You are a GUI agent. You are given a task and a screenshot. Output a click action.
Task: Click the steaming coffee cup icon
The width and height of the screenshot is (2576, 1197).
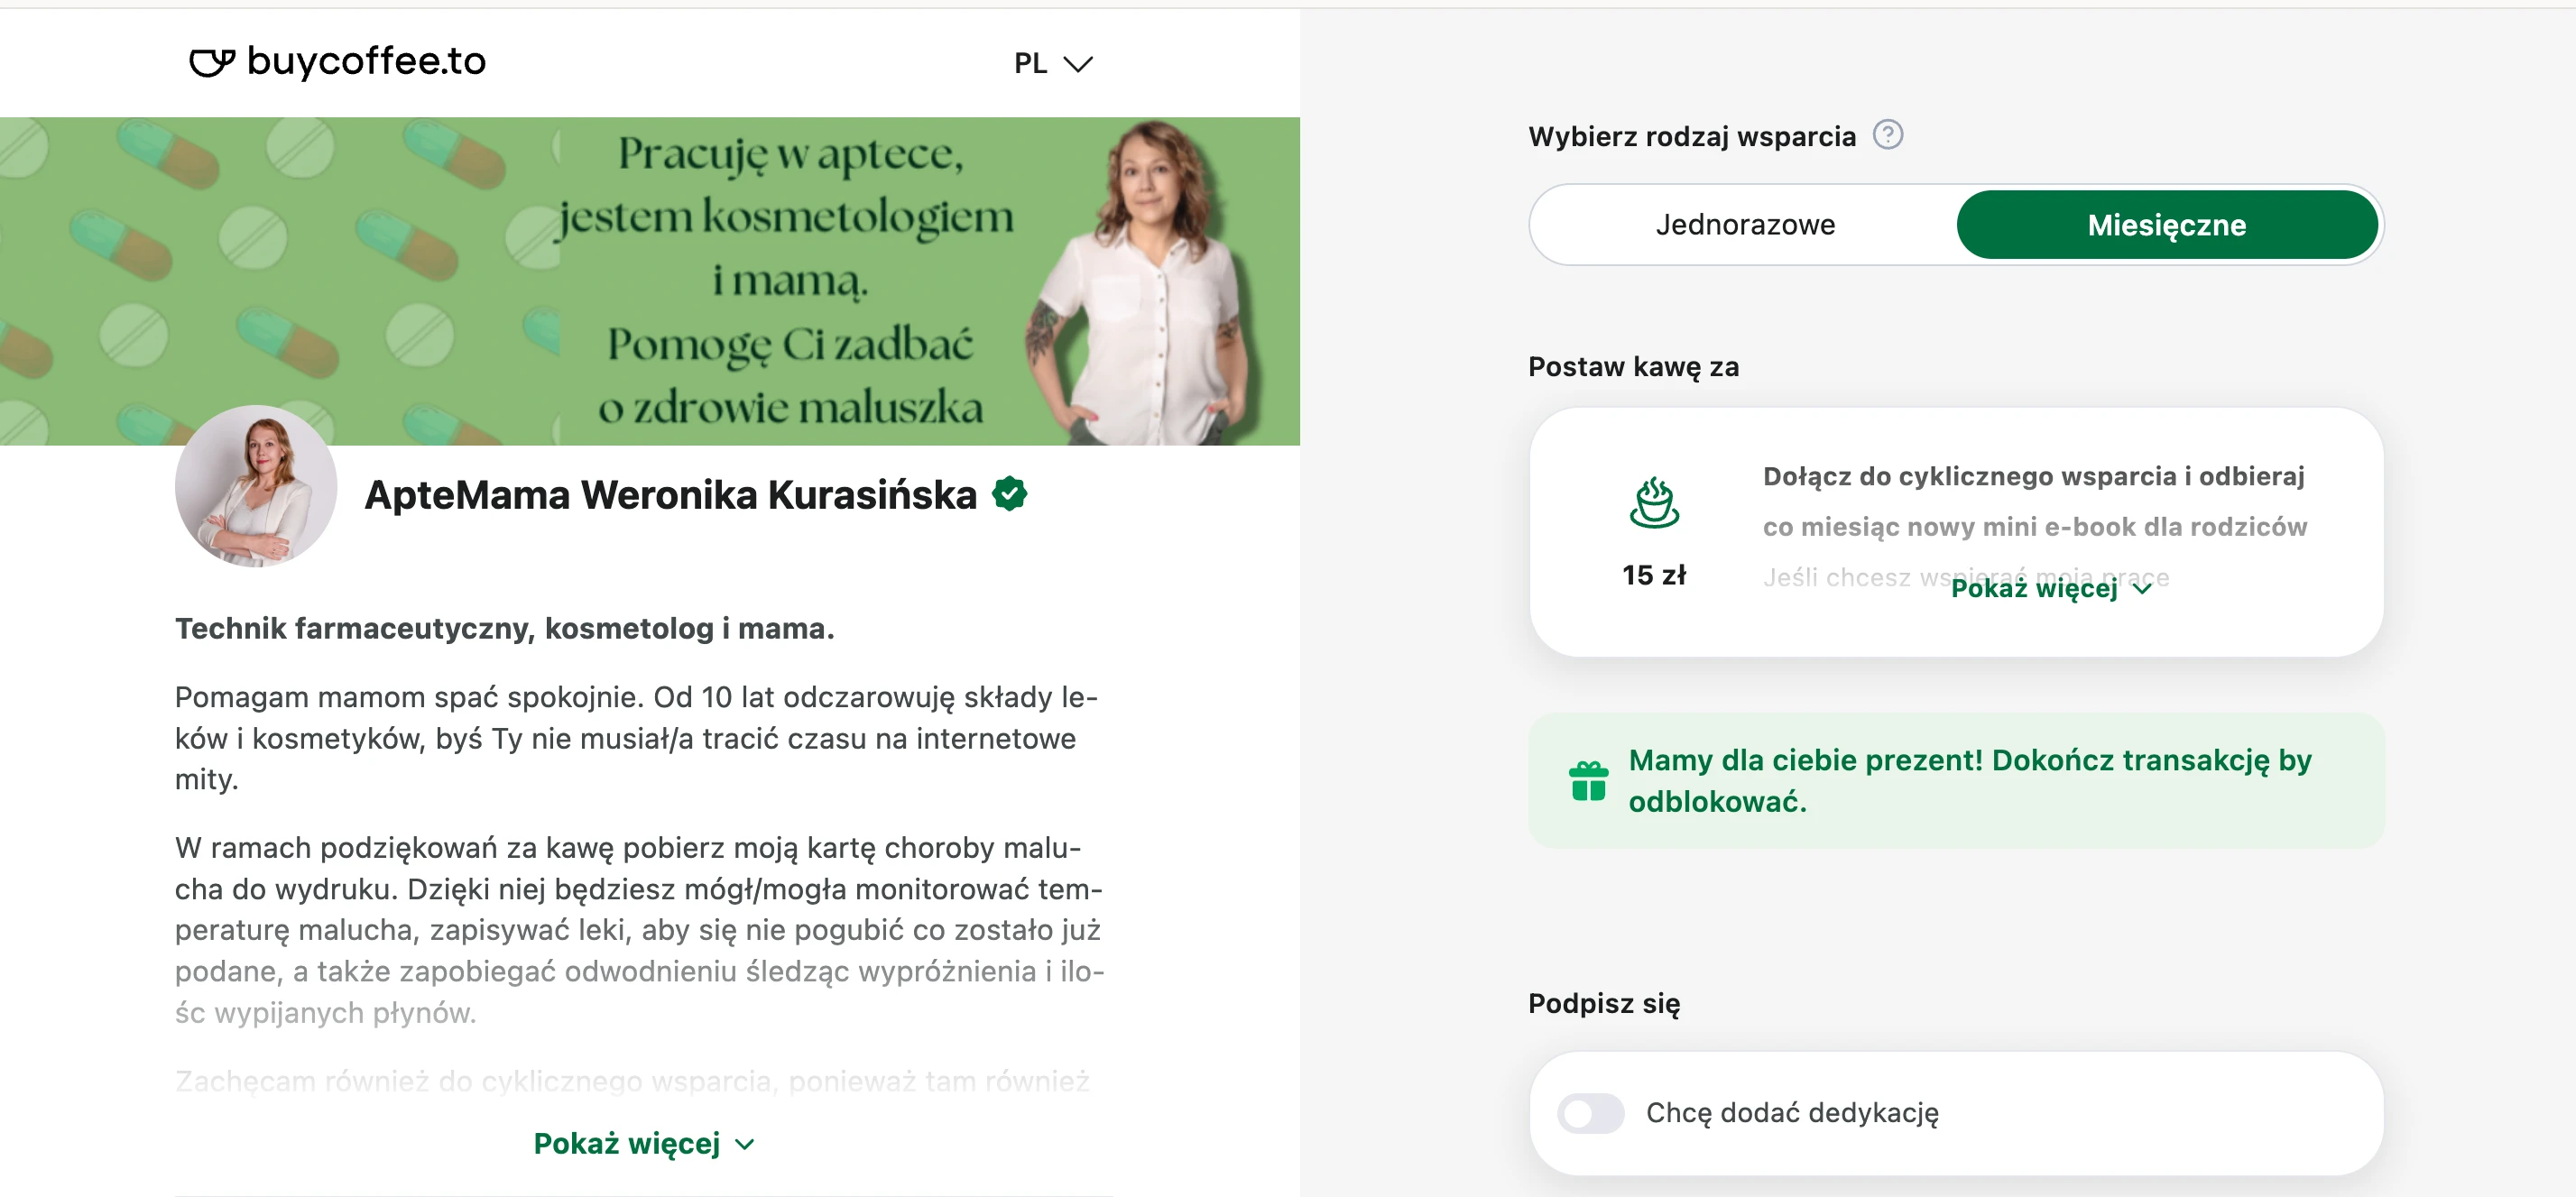[1654, 502]
